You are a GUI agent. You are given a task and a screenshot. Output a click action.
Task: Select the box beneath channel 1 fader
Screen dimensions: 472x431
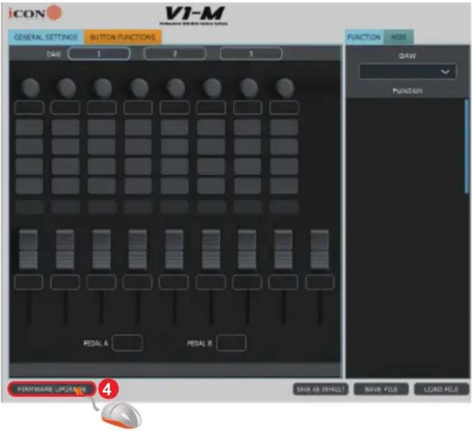coord(29,282)
